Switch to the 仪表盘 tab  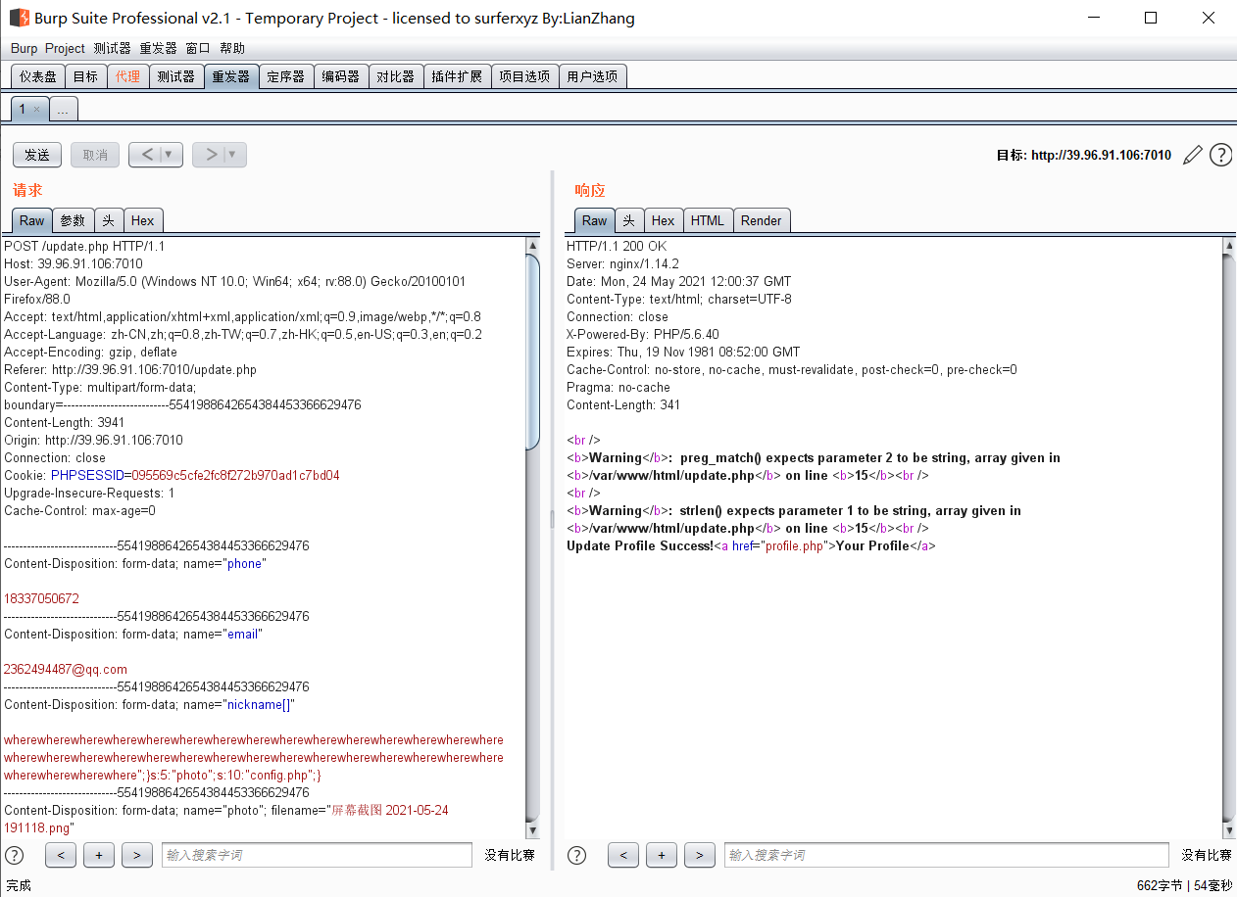tap(38, 76)
